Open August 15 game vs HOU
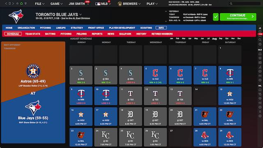 click(230, 96)
